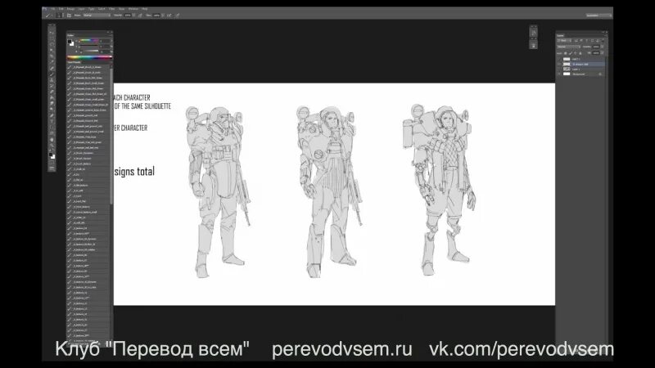Image resolution: width=655 pixels, height=368 pixels.
Task: Open the layer blend mode dropdown
Action: tap(569, 47)
